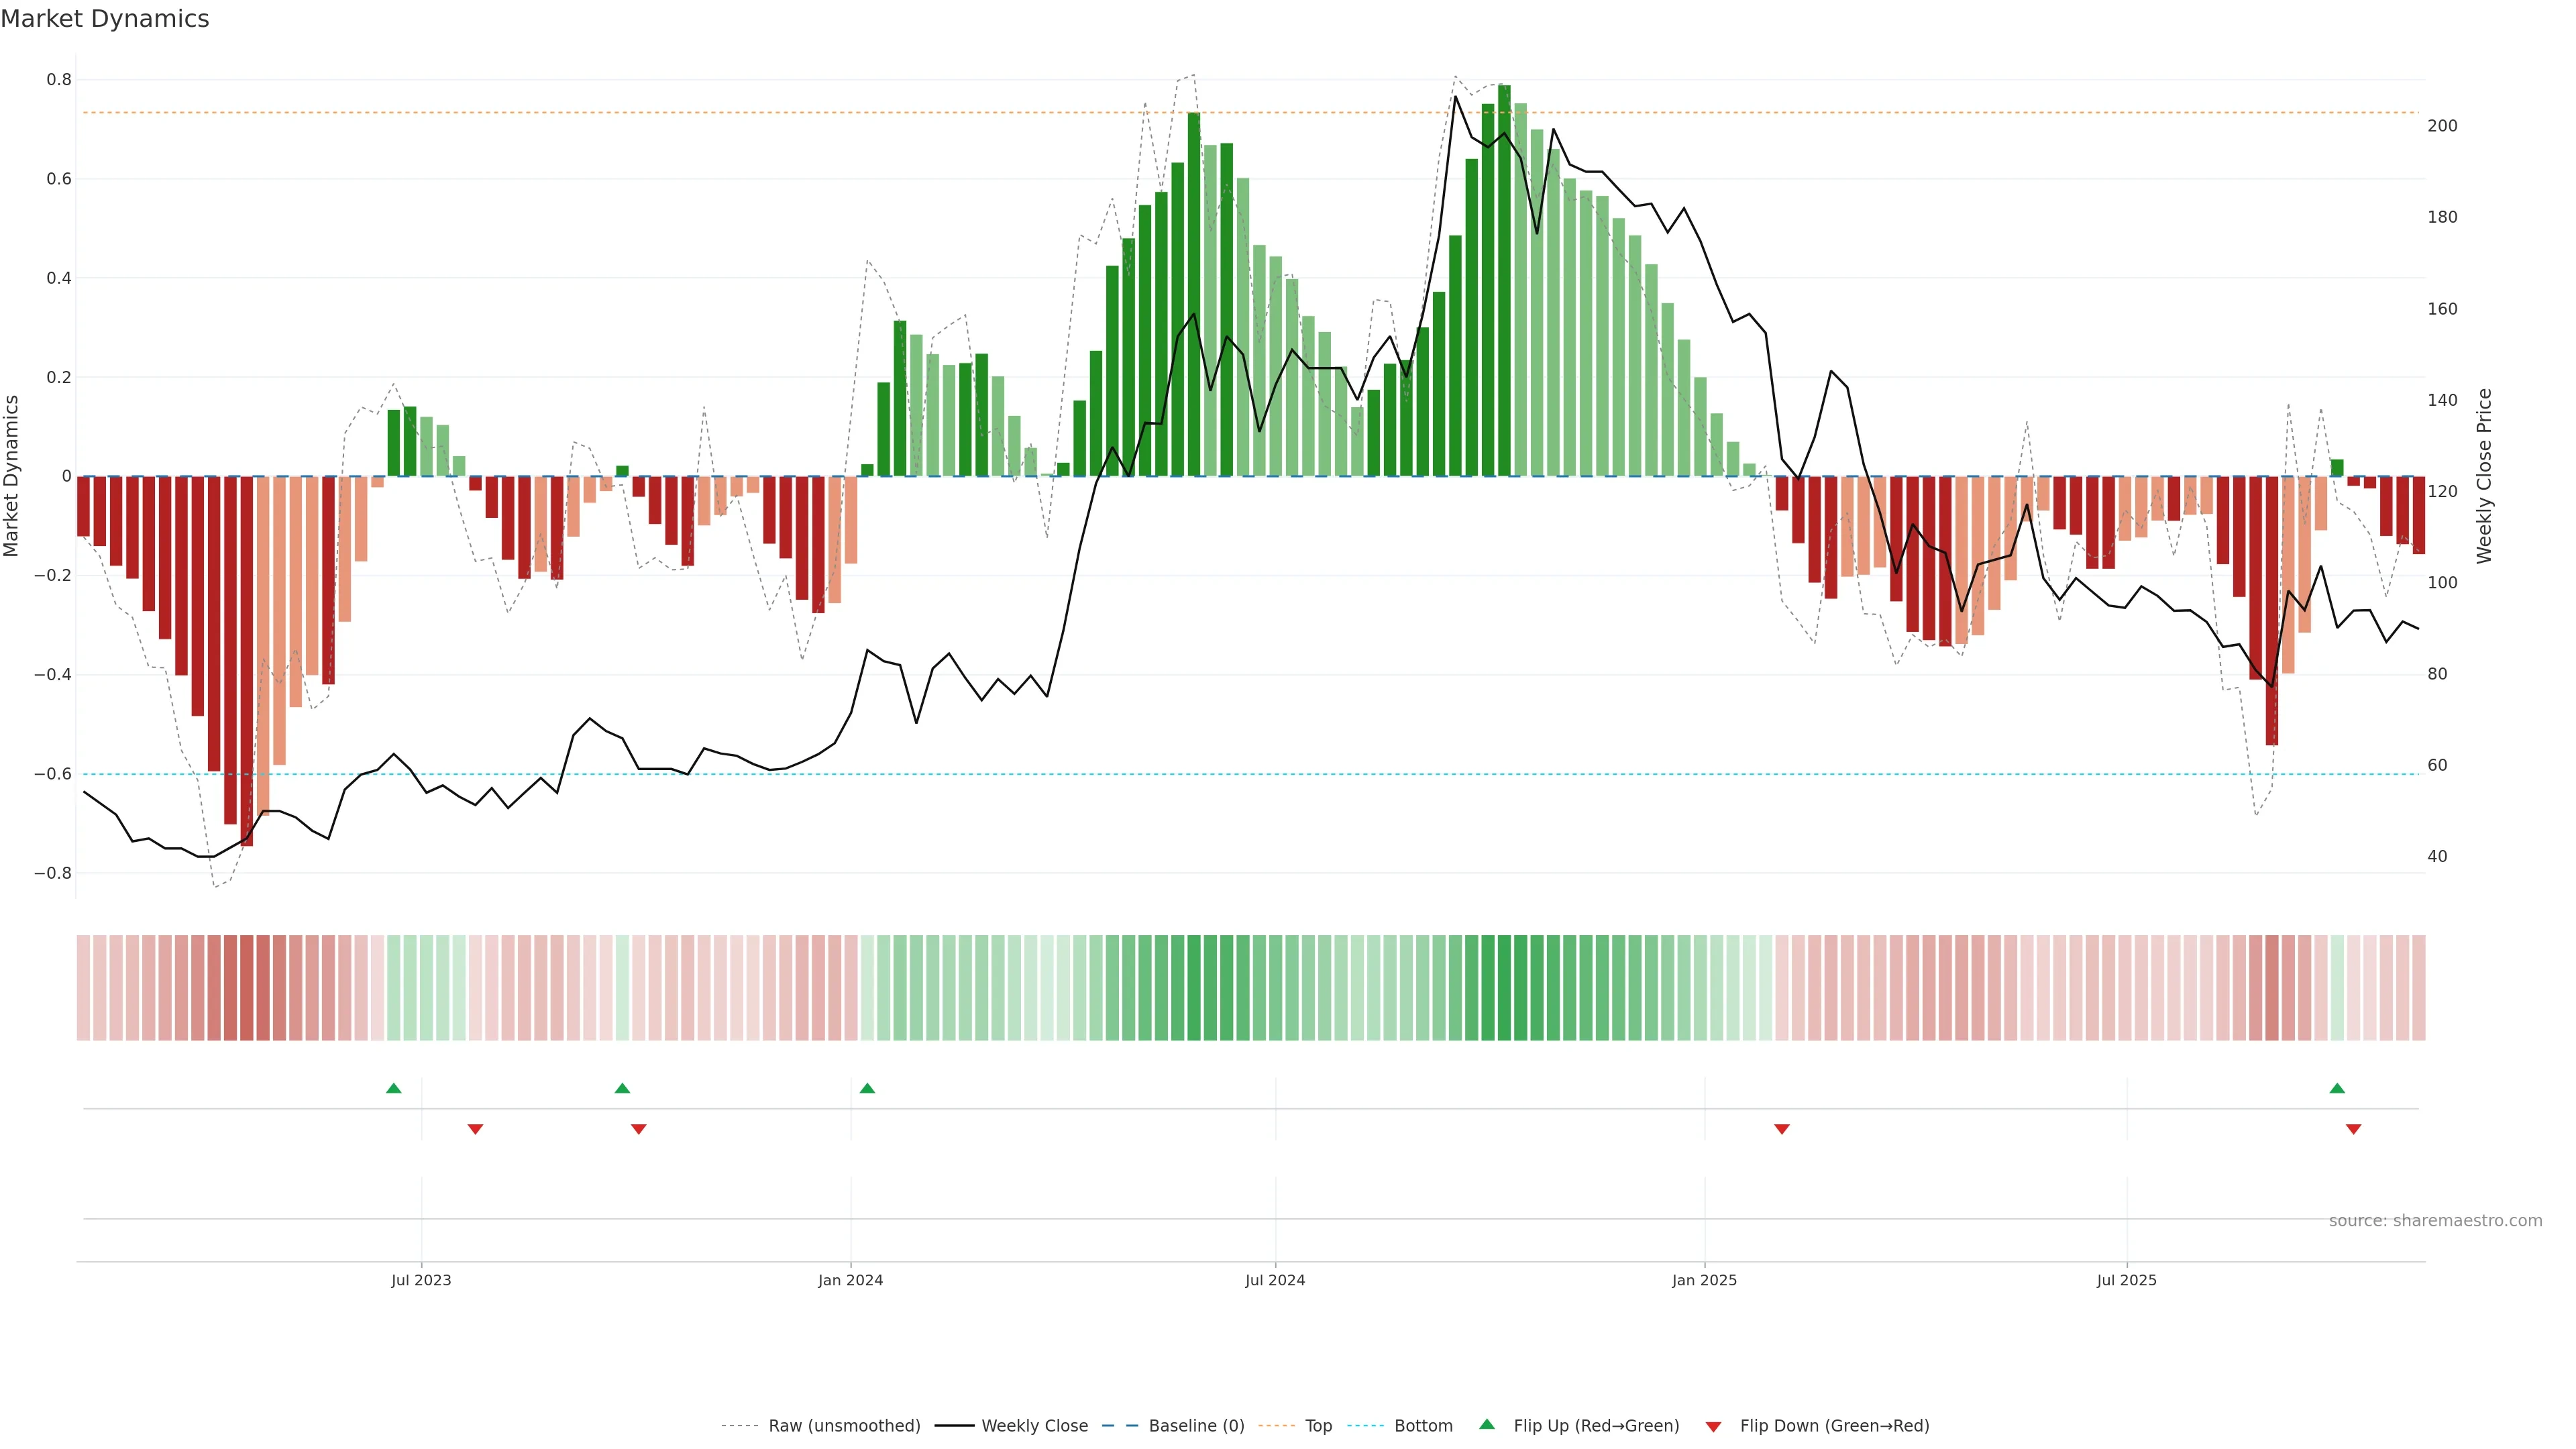The width and height of the screenshot is (2576, 1449).
Task: Click the leftmost green flip-up triangle marker
Action: pos(394,1088)
